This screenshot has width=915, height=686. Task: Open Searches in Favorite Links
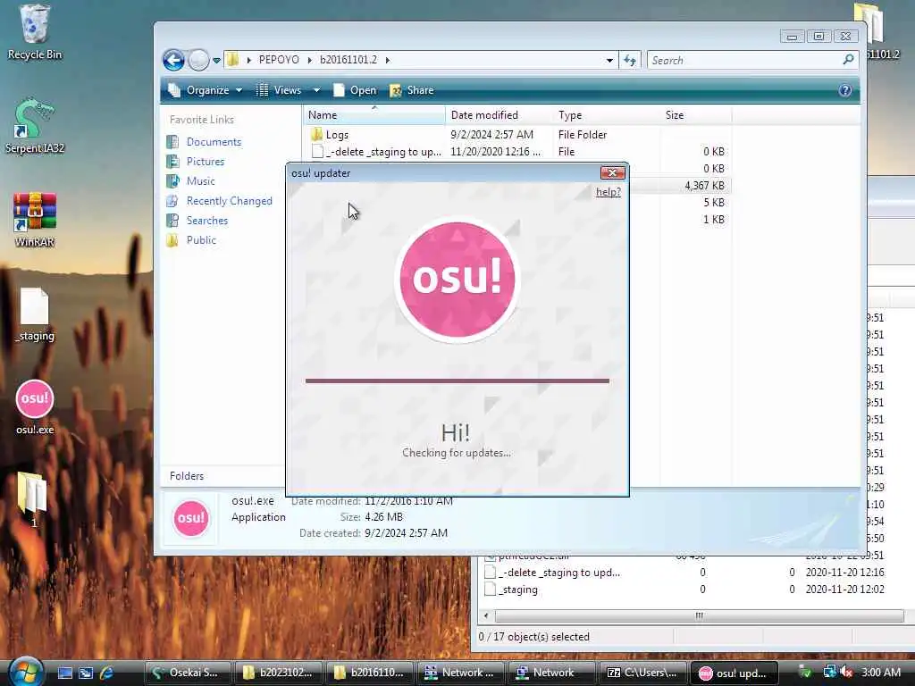pyautogui.click(x=206, y=221)
